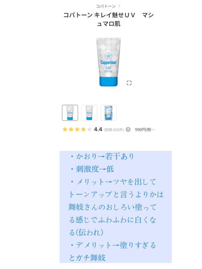This screenshot has height=269, width=202.
Task: Enlarge product image with fullscreen icon
Action: [129, 83]
